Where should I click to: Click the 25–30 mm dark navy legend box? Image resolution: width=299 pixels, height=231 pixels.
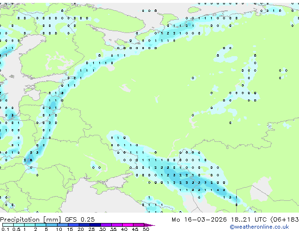tap(95, 225)
